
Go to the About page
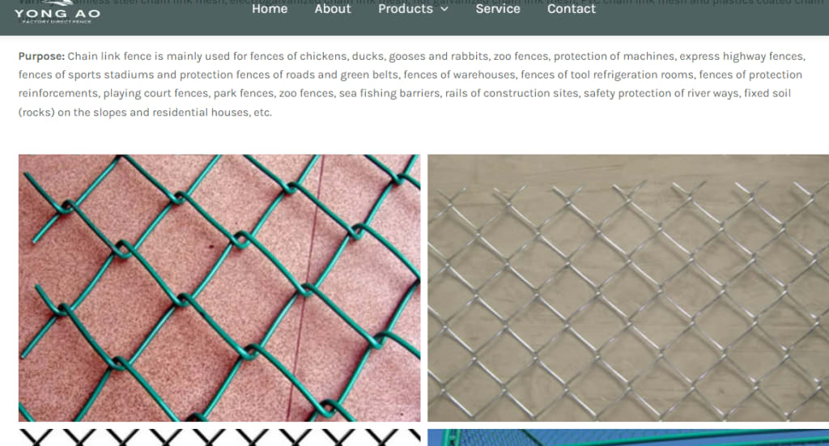333,9
